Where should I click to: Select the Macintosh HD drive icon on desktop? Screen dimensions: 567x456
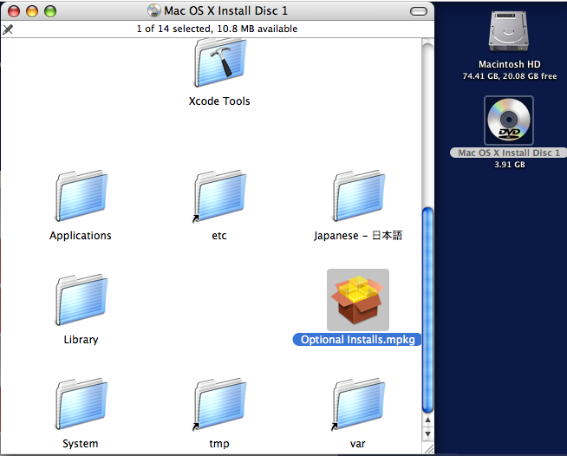(x=509, y=31)
